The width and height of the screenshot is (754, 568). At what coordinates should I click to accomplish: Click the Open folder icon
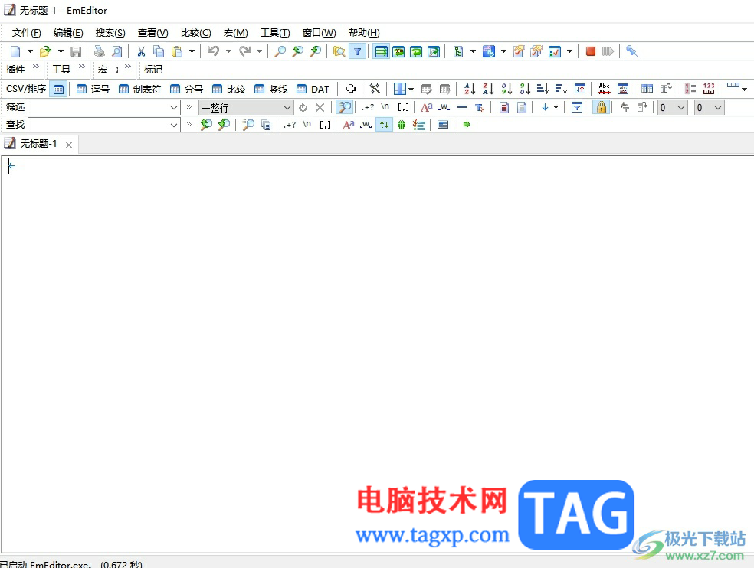point(45,51)
